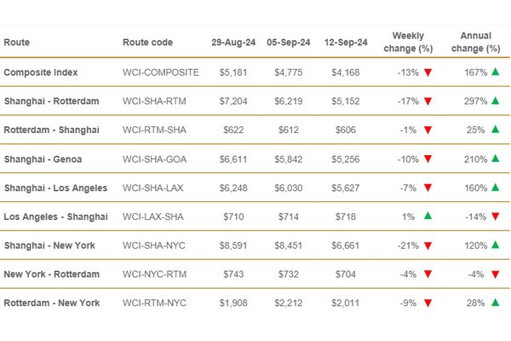Click Los Angeles - Shanghai weekly green up arrow
Viewport: 511px width, 341px height.
point(428,217)
